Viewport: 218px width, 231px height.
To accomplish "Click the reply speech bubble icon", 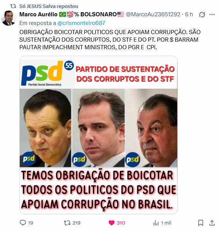I will [x=23, y=223].
